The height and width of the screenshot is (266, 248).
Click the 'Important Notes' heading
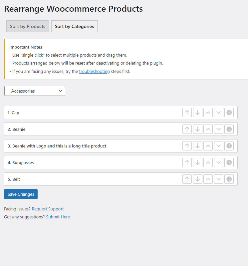click(26, 47)
